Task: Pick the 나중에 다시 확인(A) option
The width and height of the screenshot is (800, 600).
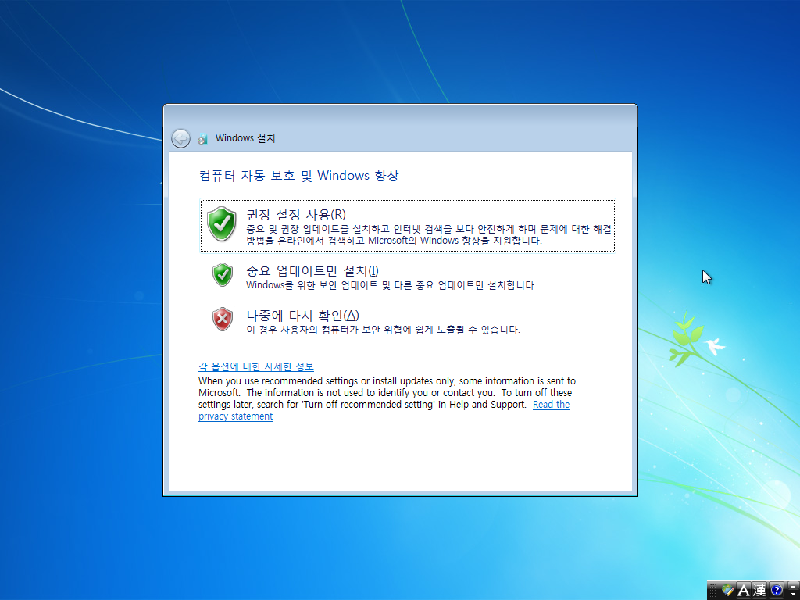Action: (407, 321)
